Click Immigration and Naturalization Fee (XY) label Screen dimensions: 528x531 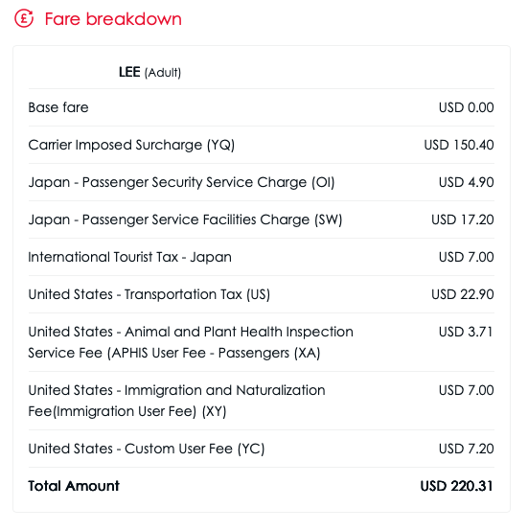(x=176, y=401)
